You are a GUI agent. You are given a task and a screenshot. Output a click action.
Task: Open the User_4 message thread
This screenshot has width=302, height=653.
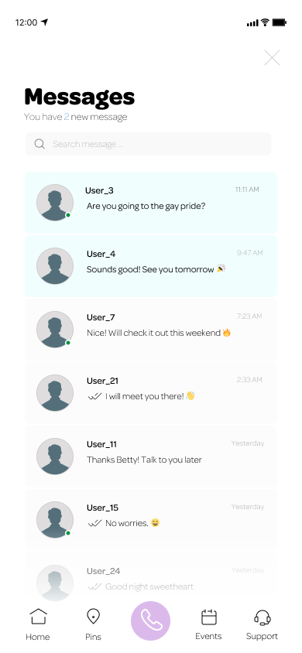151,266
